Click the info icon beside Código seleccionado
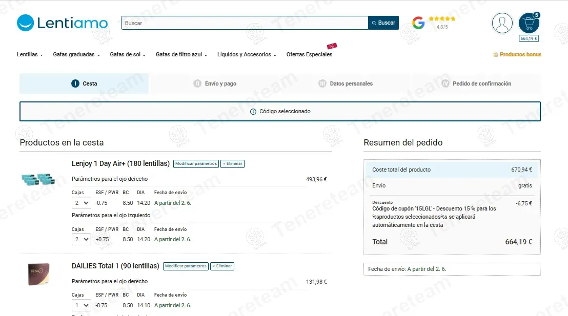Image resolution: width=568 pixels, height=316 pixels. click(253, 112)
